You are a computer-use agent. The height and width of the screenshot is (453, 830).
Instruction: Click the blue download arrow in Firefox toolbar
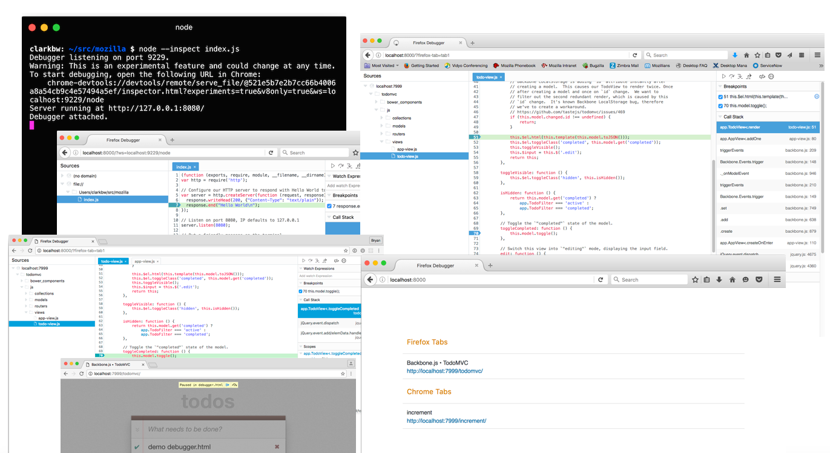(735, 55)
